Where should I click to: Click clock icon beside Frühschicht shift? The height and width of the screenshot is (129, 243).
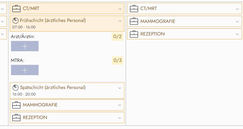[x=15, y=21]
